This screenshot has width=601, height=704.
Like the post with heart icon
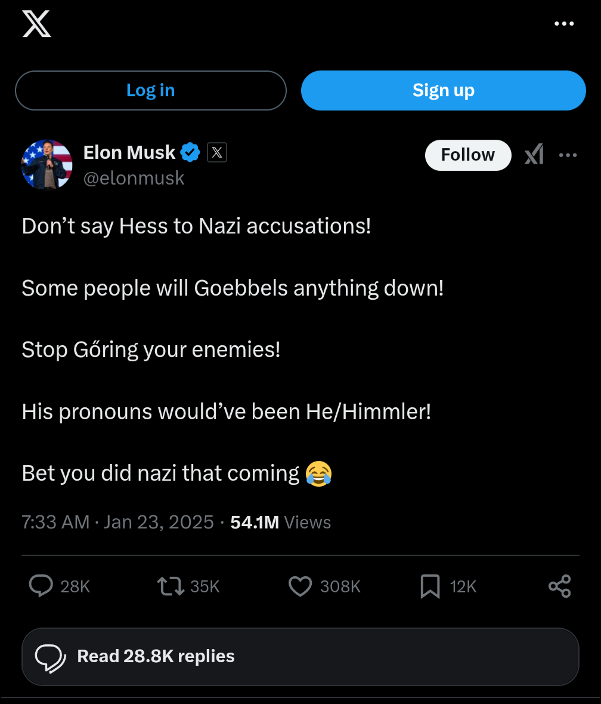300,586
